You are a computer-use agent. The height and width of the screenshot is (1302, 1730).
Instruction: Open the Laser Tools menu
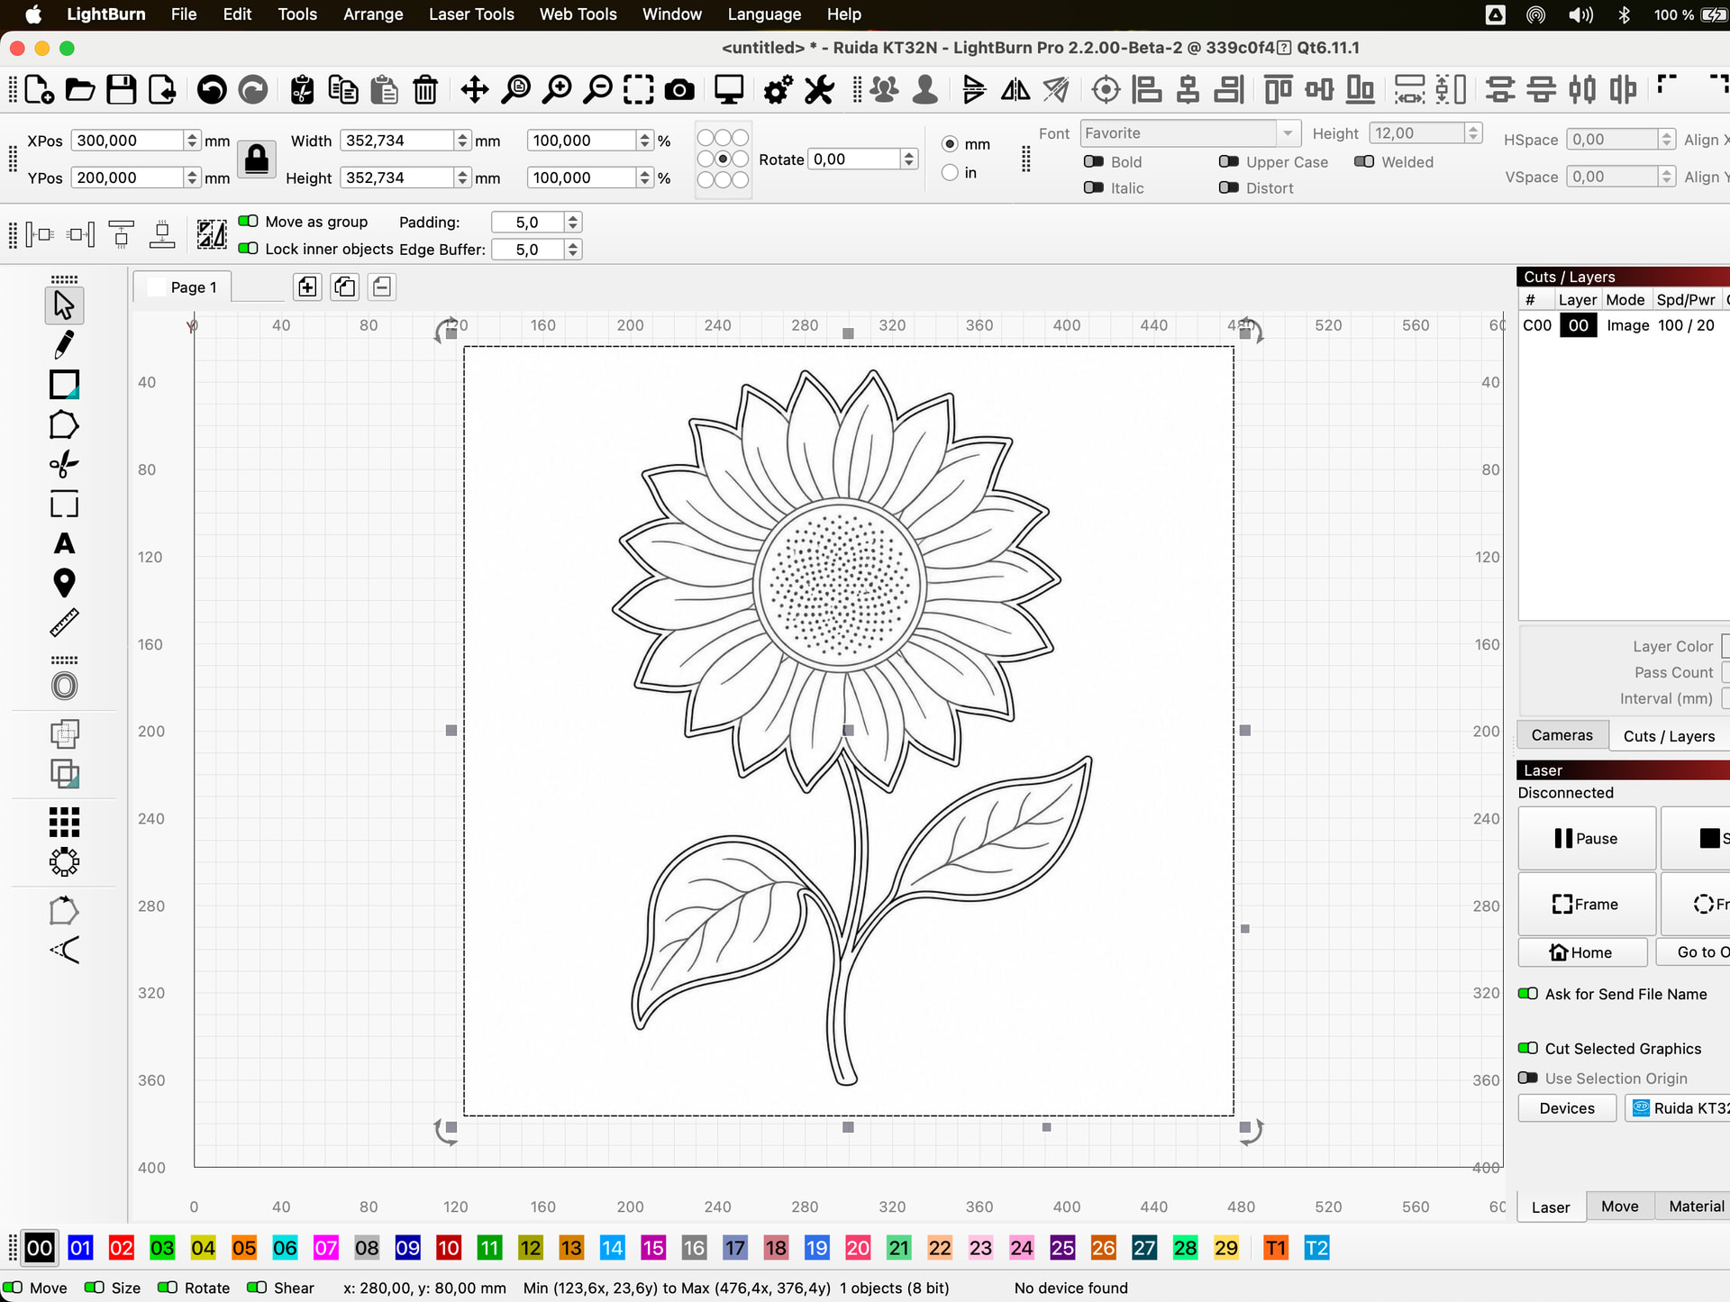[471, 14]
